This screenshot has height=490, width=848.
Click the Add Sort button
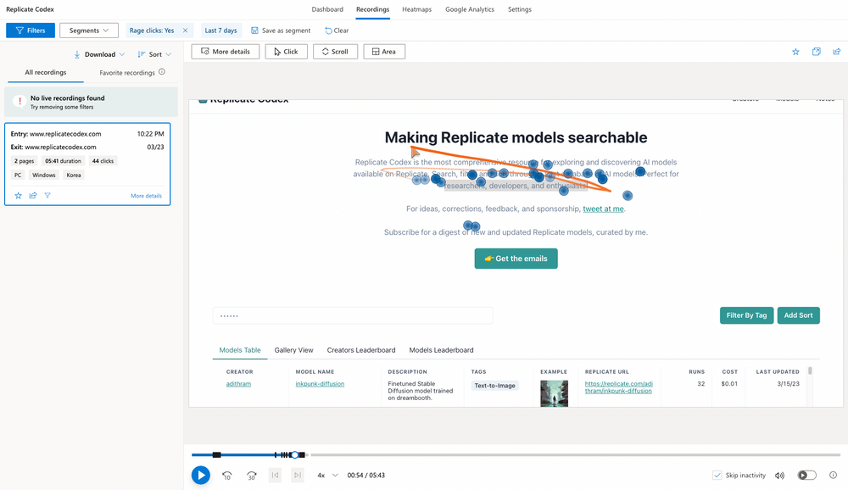point(798,315)
